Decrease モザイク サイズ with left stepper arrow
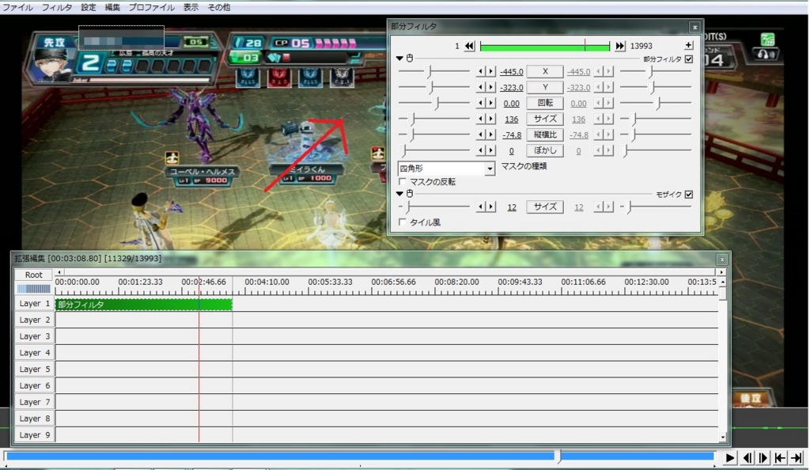The image size is (810, 470). point(480,207)
